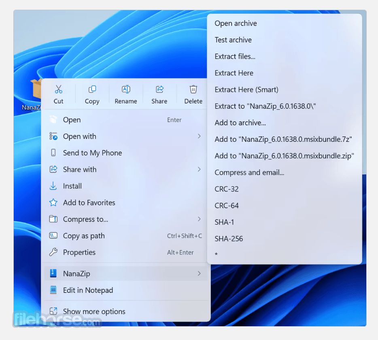The image size is (378, 340).
Task: Click the Cut scissors icon
Action: 58,89
